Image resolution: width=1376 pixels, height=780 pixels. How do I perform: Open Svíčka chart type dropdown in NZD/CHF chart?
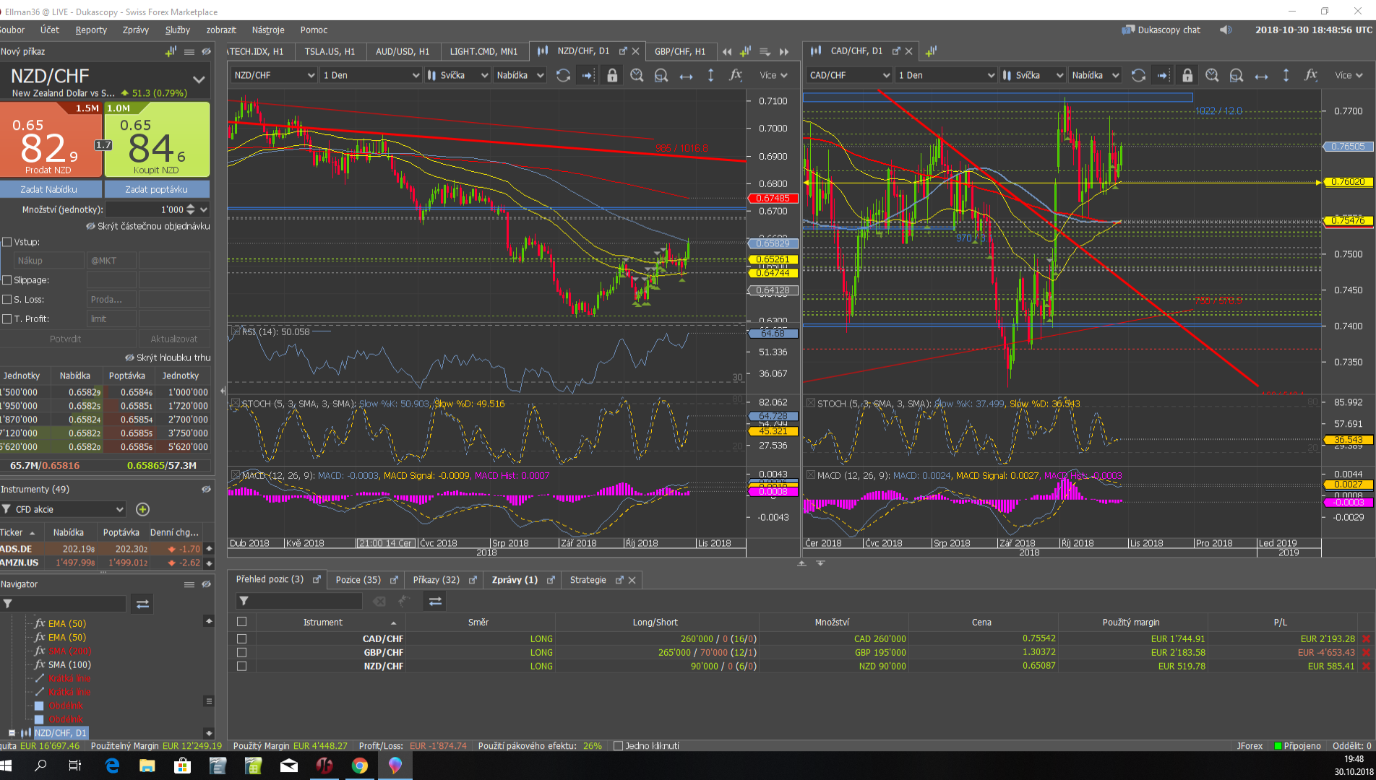pyautogui.click(x=457, y=75)
